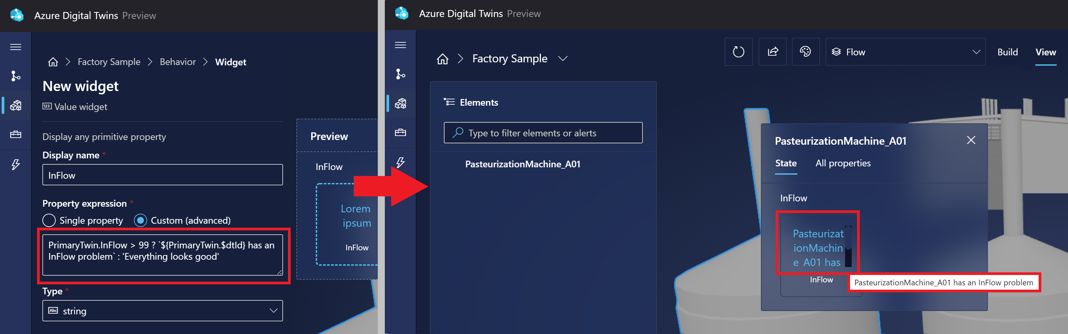The height and width of the screenshot is (334, 1068).
Task: Open 3D Scenes icon in right window sidebar
Action: tap(400, 103)
